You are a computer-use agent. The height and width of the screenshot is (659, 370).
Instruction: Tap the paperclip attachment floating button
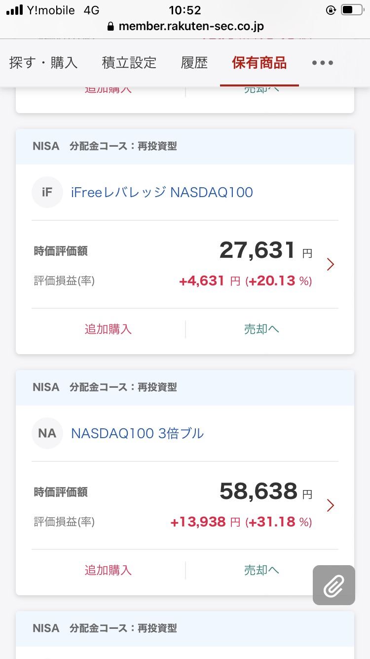point(334,585)
